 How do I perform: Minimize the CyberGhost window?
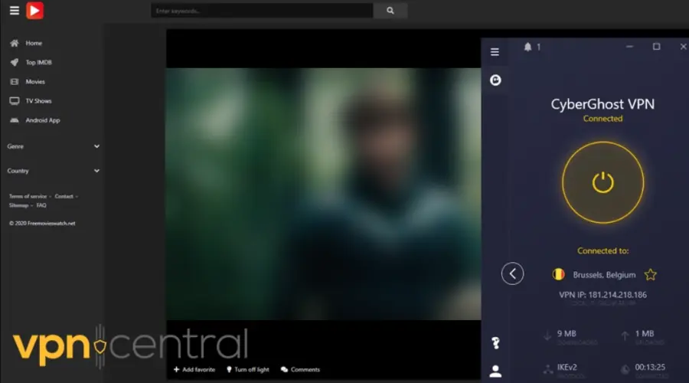pos(630,47)
